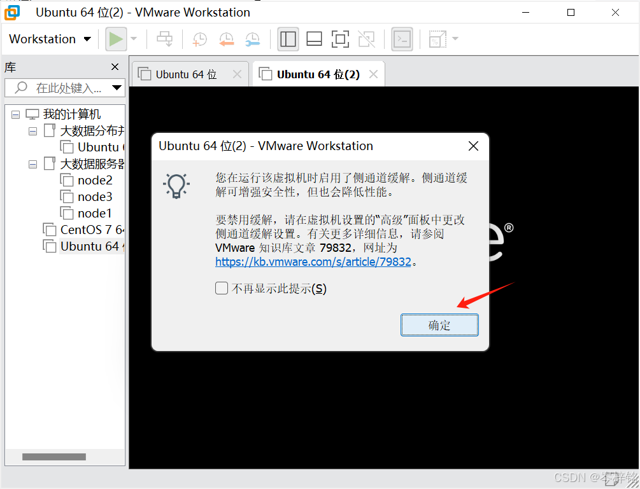Select the node3 virtual machine

coord(95,197)
